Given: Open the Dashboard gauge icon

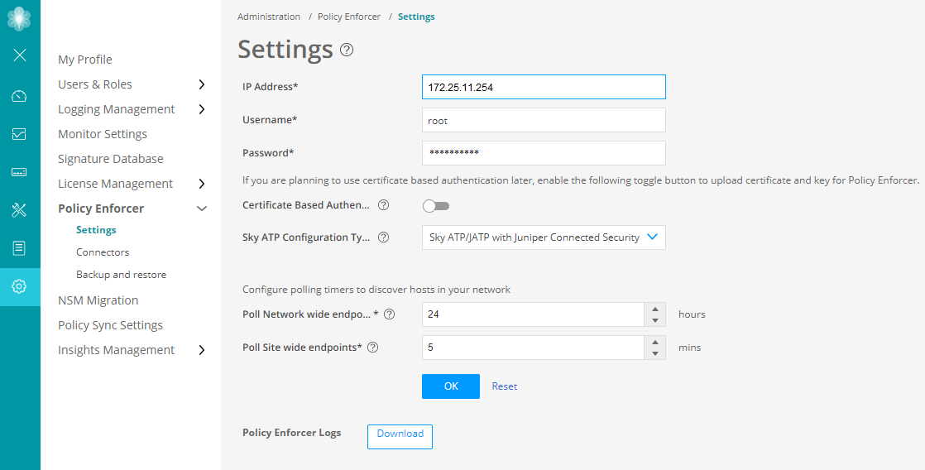Looking at the screenshot, I should tap(20, 96).
